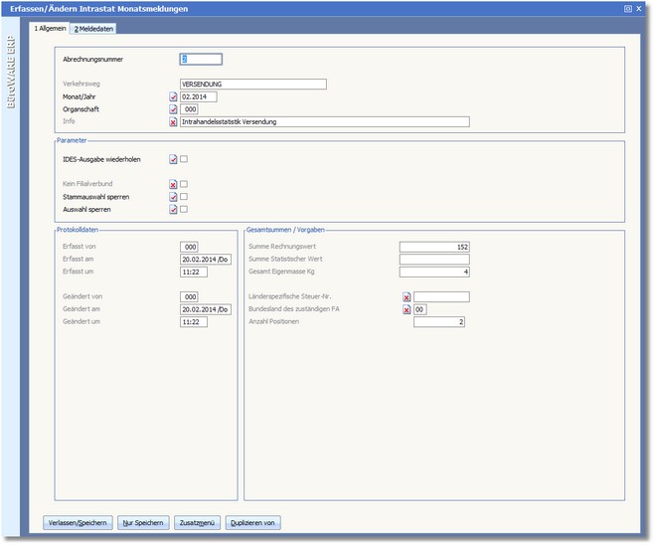Enable the IDES-Ausgabe wiederholen checkbox

184,159
